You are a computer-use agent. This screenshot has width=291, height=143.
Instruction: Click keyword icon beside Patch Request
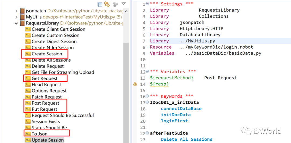tap(28, 97)
